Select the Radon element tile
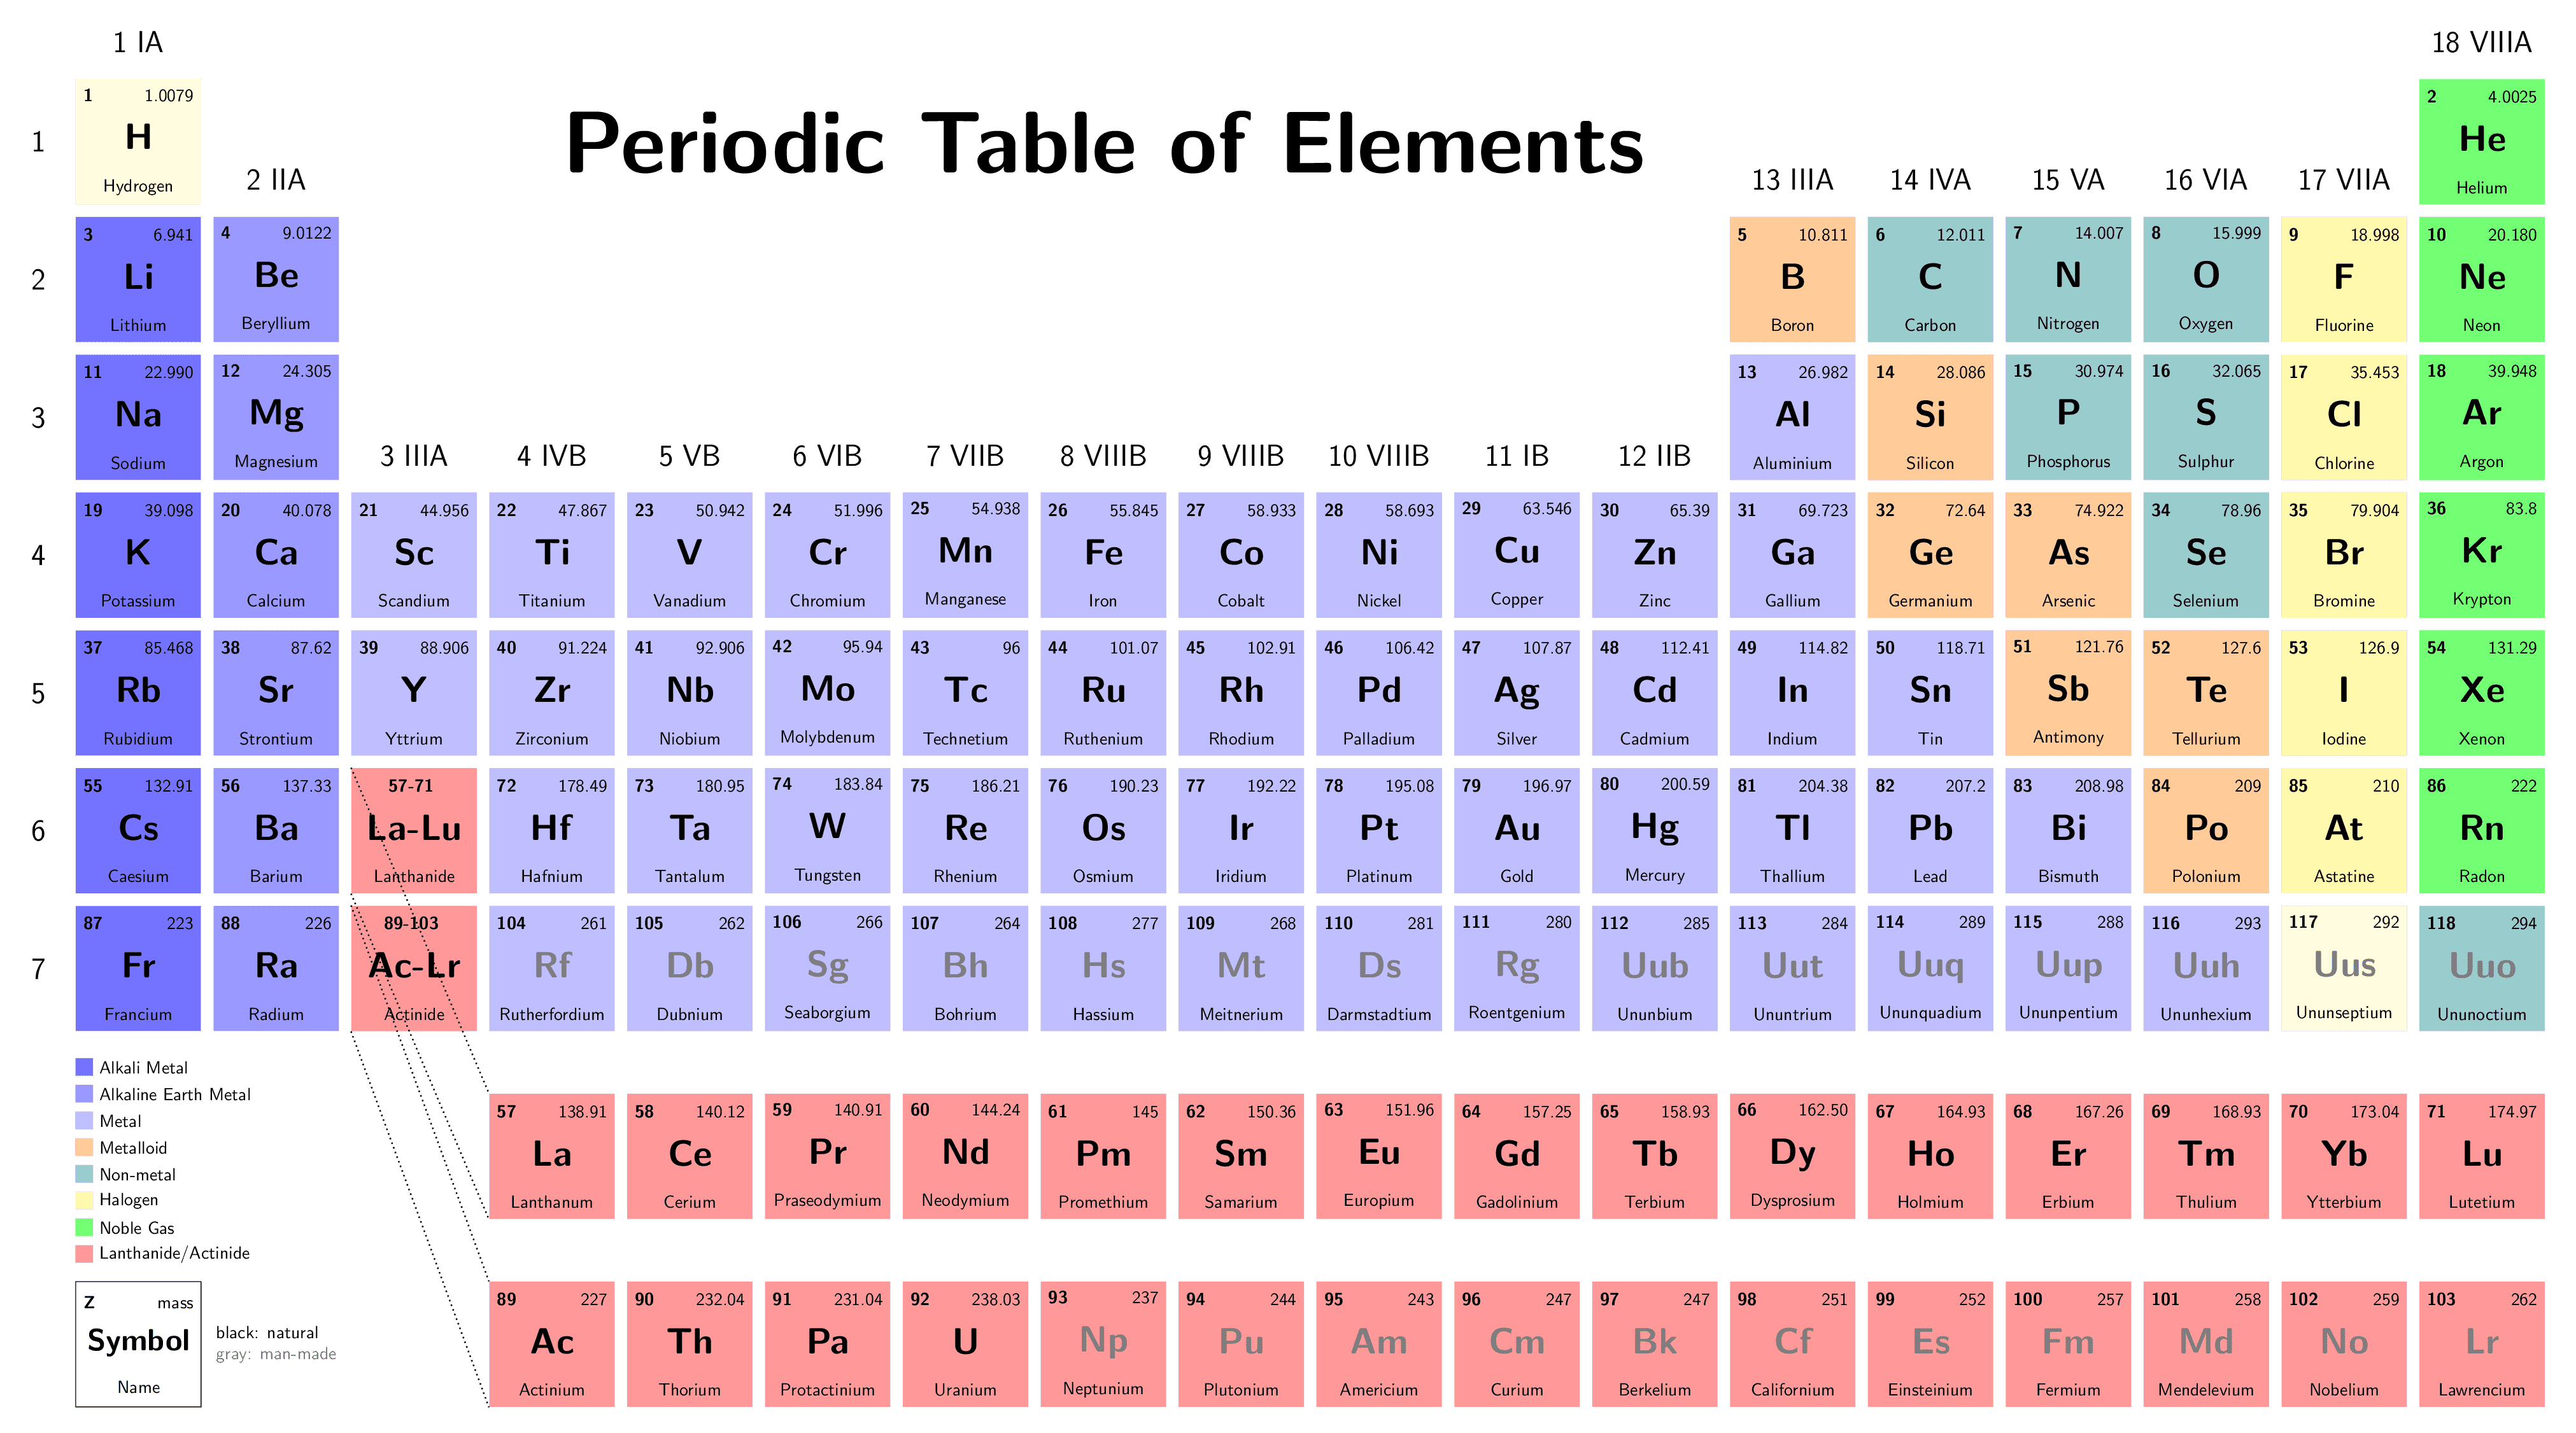Image resolution: width=2576 pixels, height=1433 pixels. tap(2482, 830)
